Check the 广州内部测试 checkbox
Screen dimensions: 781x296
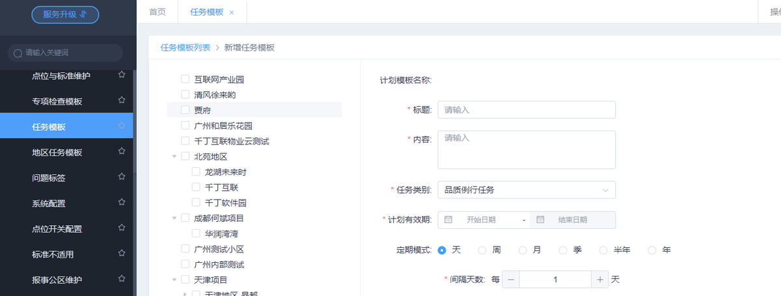(185, 265)
